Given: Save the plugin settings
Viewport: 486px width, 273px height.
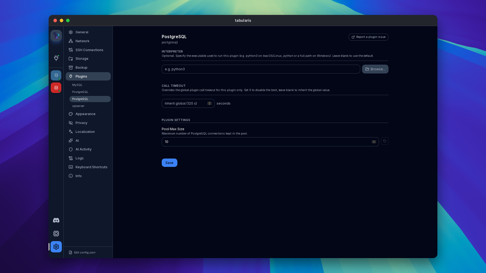Looking at the screenshot, I should click(x=169, y=163).
